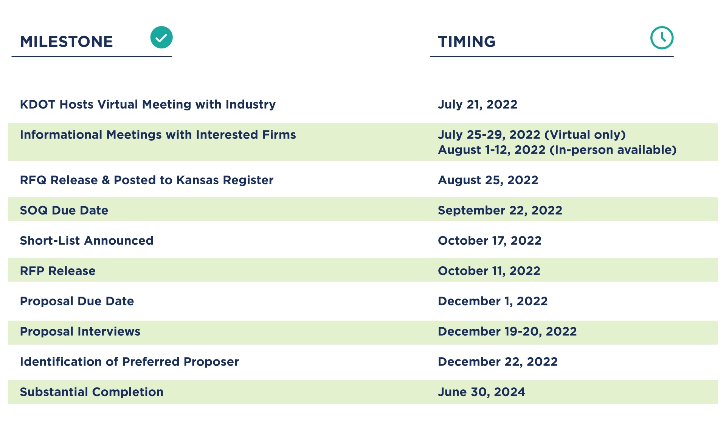726x423 pixels.
Task: Click August 1-12, 2022 in-person timing
Action: [557, 150]
